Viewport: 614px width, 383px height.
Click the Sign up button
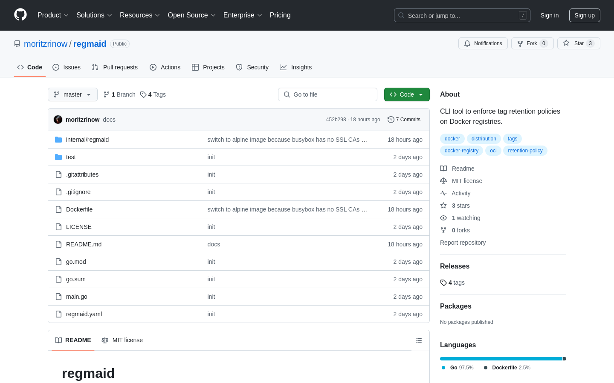585,15
